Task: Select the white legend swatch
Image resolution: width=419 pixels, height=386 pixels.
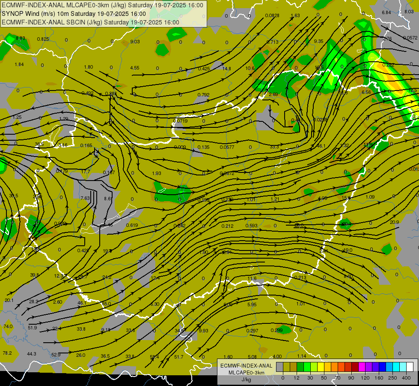Action: pyautogui.click(x=410, y=367)
